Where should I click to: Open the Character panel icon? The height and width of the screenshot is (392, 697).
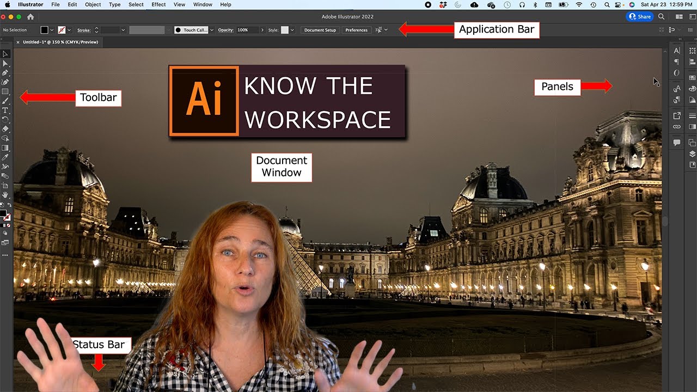[677, 51]
